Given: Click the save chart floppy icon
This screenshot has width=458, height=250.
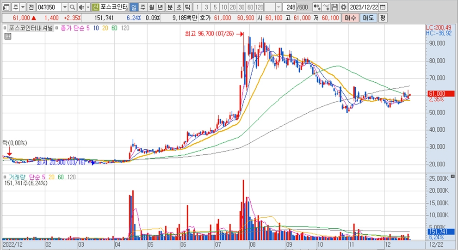Looking at the screenshot, I should pyautogui.click(x=334, y=7).
